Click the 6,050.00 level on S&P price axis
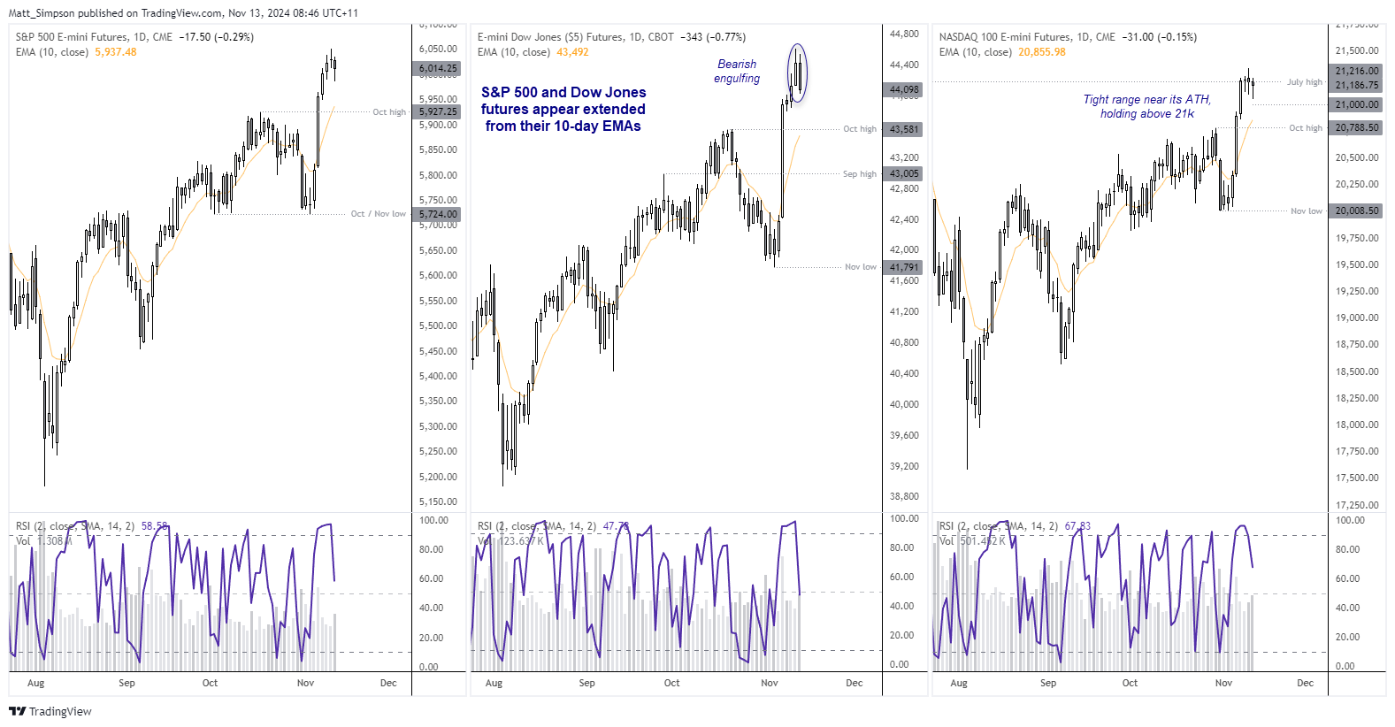The width and height of the screenshot is (1395, 727). click(438, 50)
